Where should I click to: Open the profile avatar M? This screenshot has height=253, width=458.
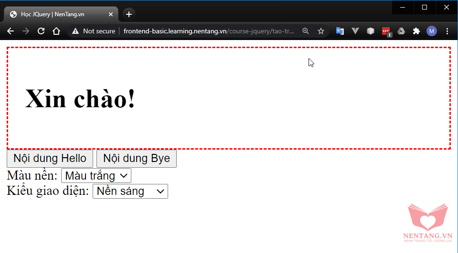(432, 31)
